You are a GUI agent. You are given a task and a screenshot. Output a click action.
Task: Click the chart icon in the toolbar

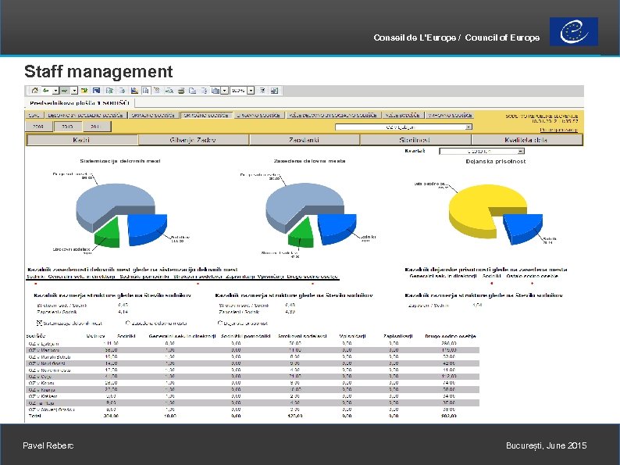click(x=134, y=91)
